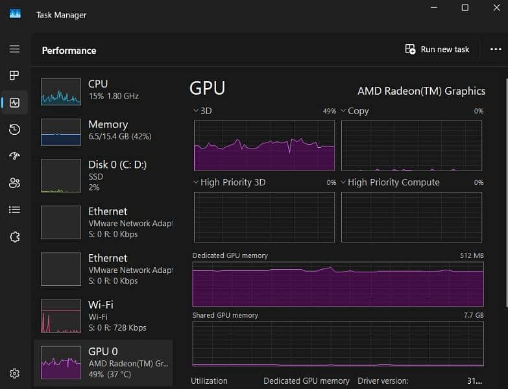Select Memory in the performance list

pyautogui.click(x=103, y=130)
